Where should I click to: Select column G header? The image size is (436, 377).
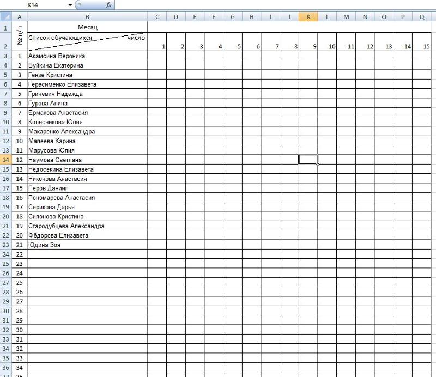[x=233, y=17]
